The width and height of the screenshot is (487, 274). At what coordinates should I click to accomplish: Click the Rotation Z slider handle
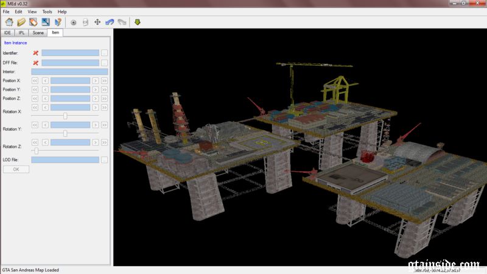[37, 150]
